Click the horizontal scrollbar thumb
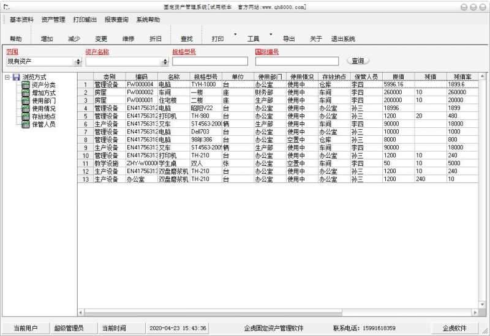The width and height of the screenshot is (490, 336). [x=213, y=312]
